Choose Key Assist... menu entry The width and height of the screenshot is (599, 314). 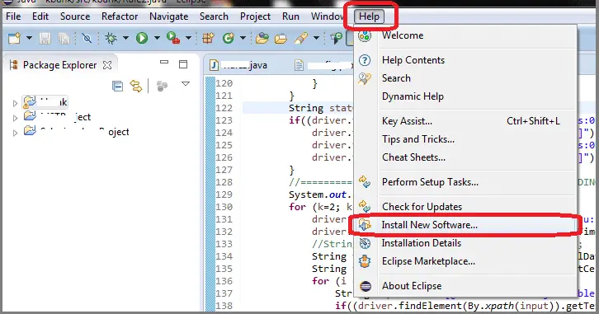465,121
